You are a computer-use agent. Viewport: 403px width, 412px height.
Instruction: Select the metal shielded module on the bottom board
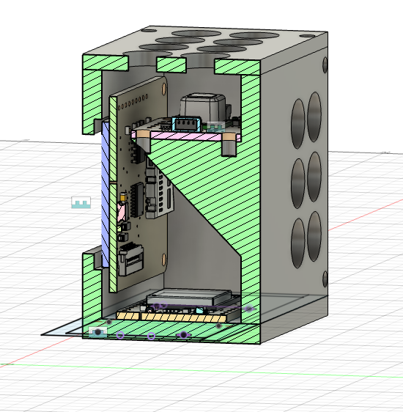189,296
